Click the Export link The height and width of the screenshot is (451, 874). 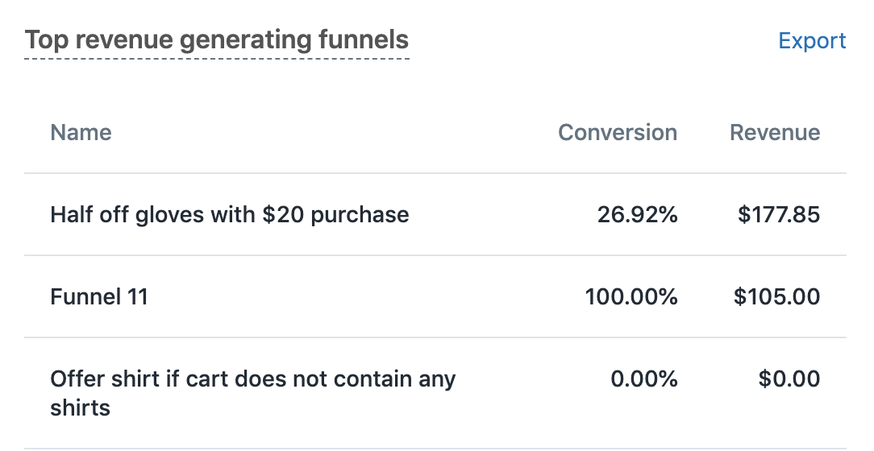(x=812, y=41)
